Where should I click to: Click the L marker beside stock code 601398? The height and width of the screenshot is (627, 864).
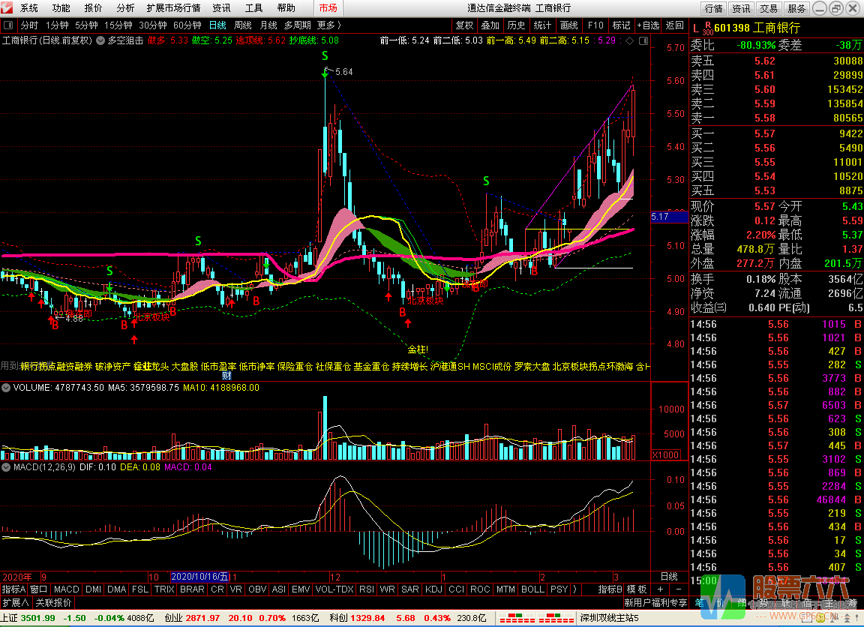pyautogui.click(x=695, y=28)
